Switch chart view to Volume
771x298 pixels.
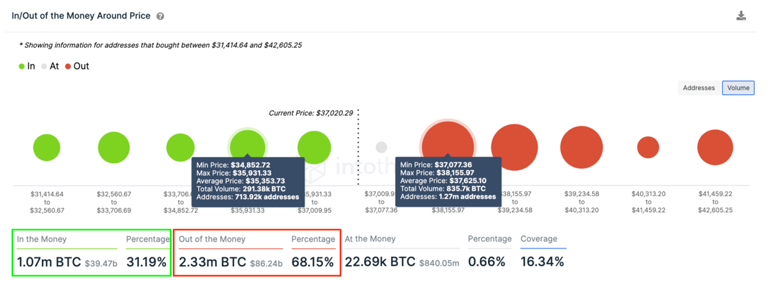coord(738,88)
